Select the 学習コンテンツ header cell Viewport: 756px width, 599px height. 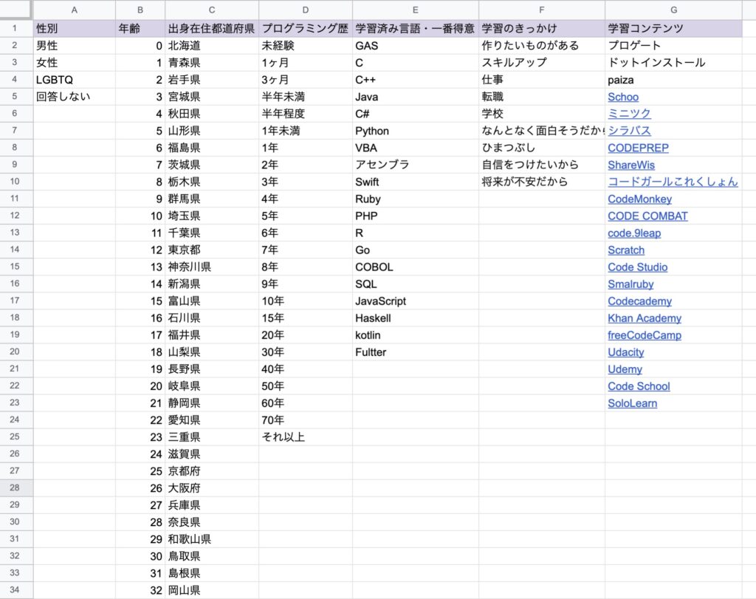[x=673, y=29]
